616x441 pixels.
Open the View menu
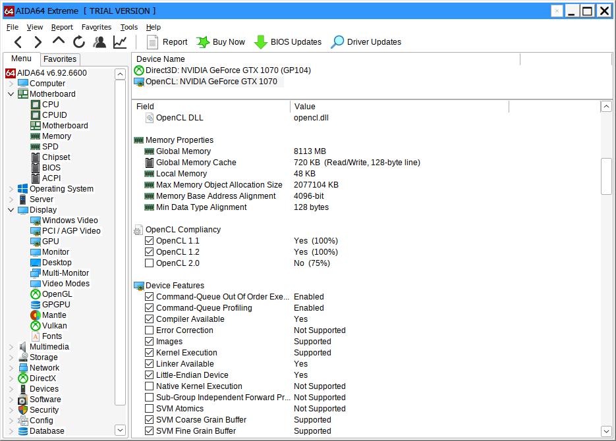click(34, 27)
